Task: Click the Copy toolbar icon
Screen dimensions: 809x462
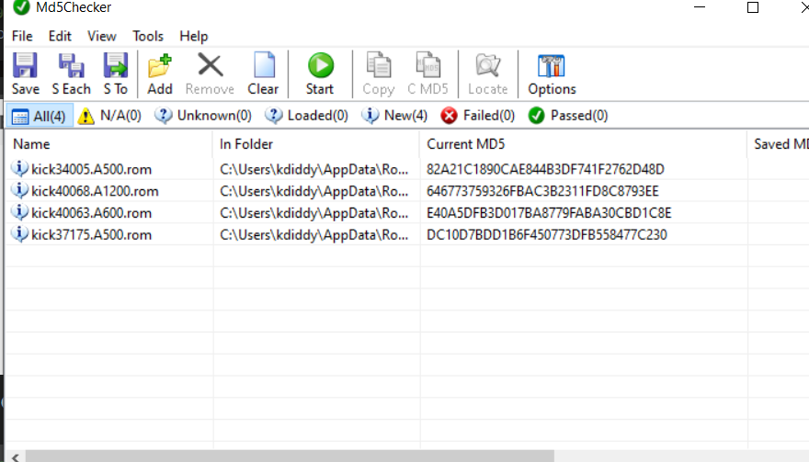Action: (x=378, y=73)
